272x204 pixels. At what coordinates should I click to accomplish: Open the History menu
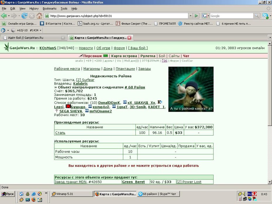pyautogui.click(x=34, y=8)
